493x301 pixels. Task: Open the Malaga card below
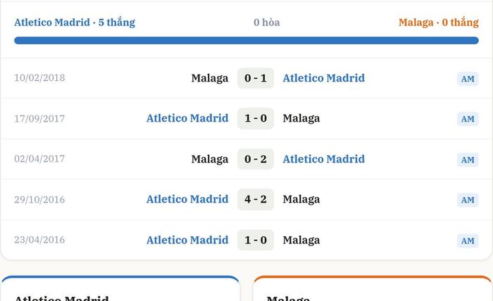[373, 289]
